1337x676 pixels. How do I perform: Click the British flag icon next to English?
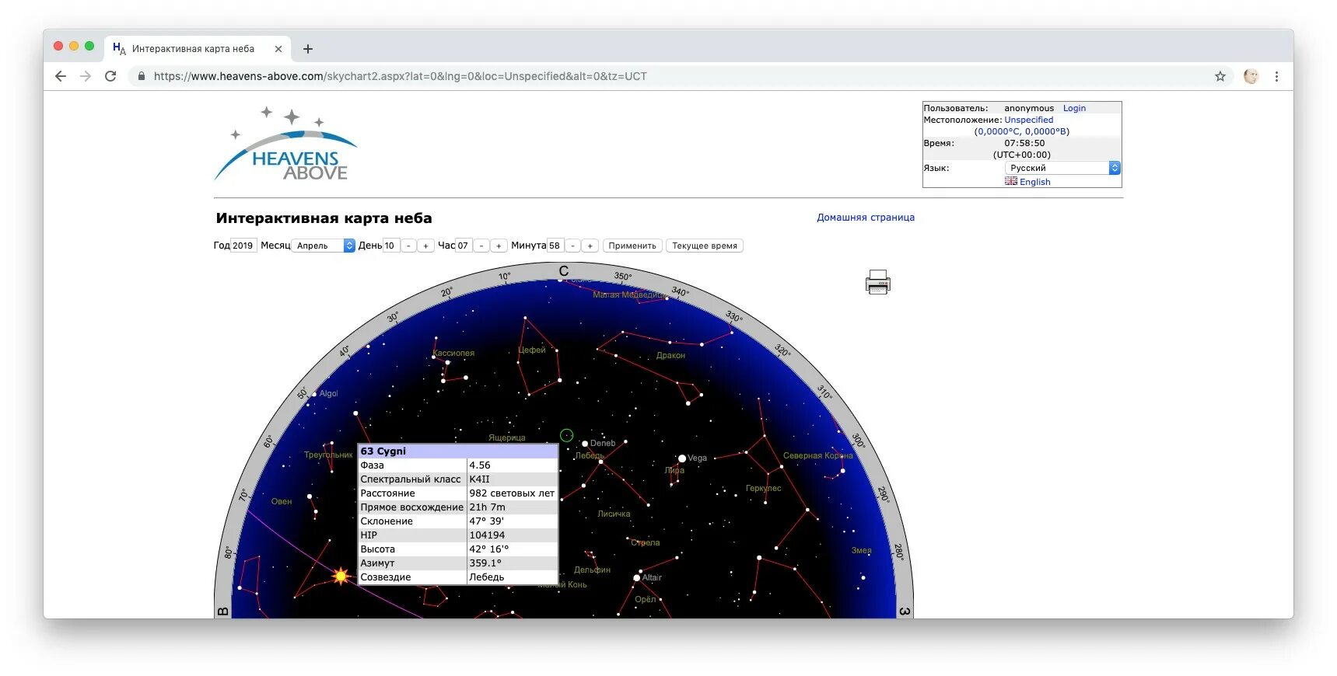point(1010,181)
